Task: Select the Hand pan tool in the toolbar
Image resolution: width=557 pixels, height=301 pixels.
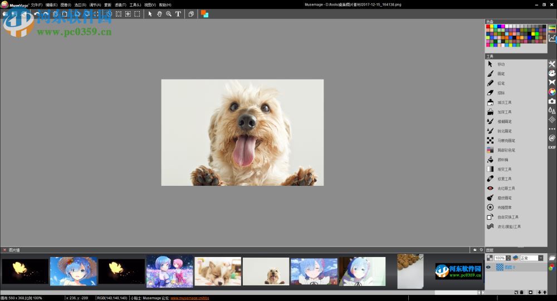Action: (159, 14)
